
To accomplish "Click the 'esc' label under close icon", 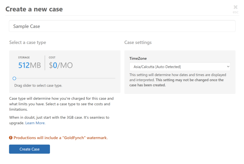I will [x=235, y=12].
